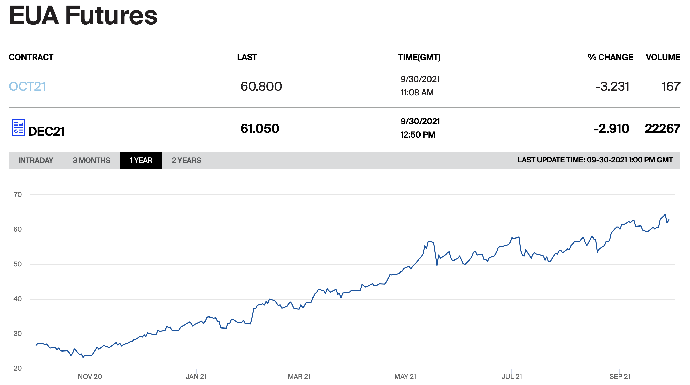Click the JUL 21 axis label

pyautogui.click(x=512, y=377)
